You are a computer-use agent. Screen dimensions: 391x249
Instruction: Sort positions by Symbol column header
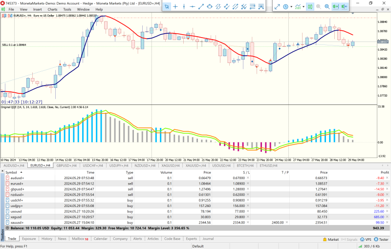[x=11, y=172]
